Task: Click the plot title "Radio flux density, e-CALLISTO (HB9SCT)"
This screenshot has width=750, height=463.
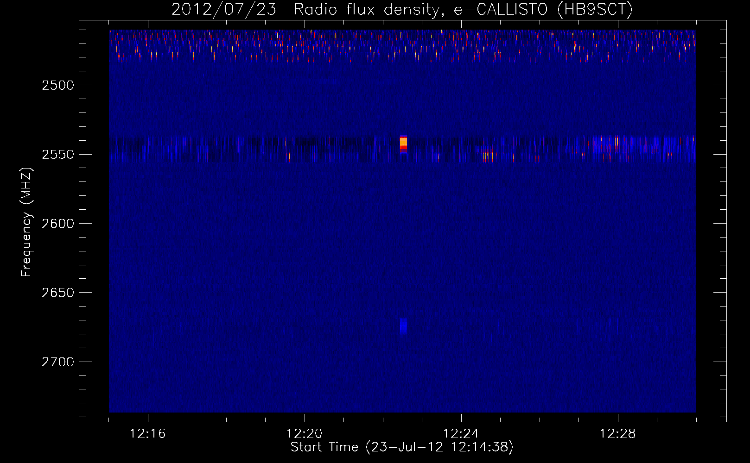Action: click(x=463, y=10)
